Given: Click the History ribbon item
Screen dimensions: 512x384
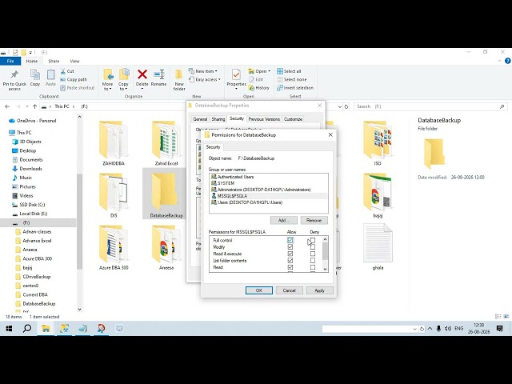Looking at the screenshot, I should [259, 88].
